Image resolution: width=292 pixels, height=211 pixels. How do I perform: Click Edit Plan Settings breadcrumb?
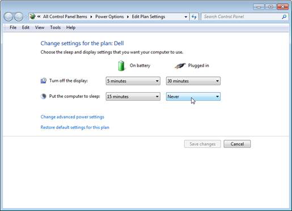click(149, 16)
